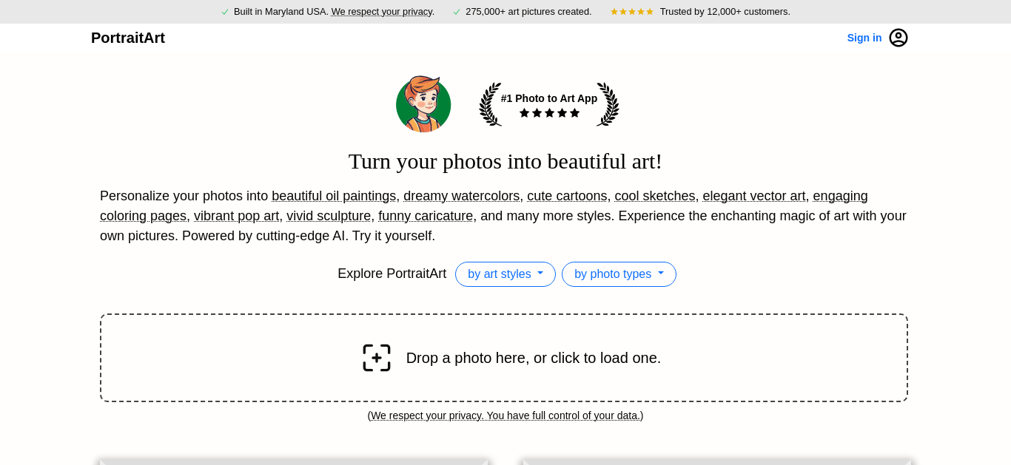The height and width of the screenshot is (465, 1011).
Task: Click the photo upload plus-frame icon
Action: pyautogui.click(x=377, y=358)
